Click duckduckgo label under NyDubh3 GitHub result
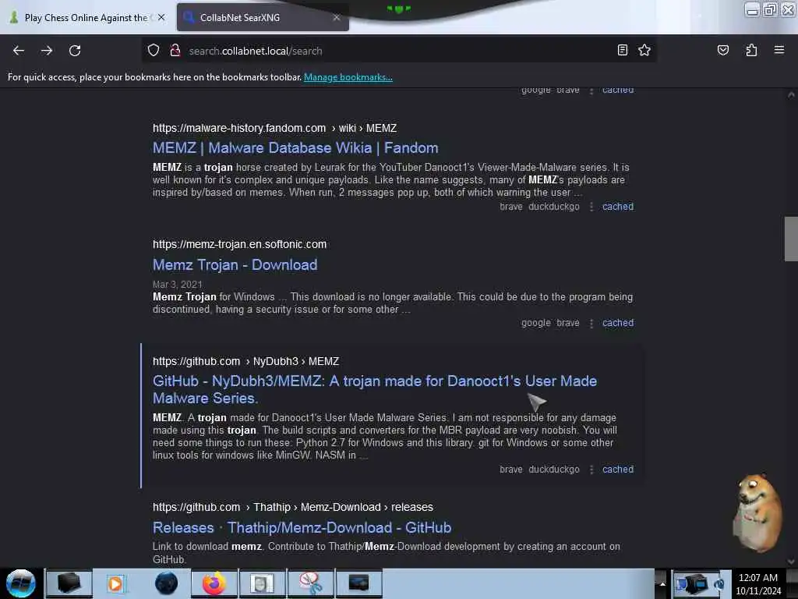798x599 pixels. [x=554, y=470]
